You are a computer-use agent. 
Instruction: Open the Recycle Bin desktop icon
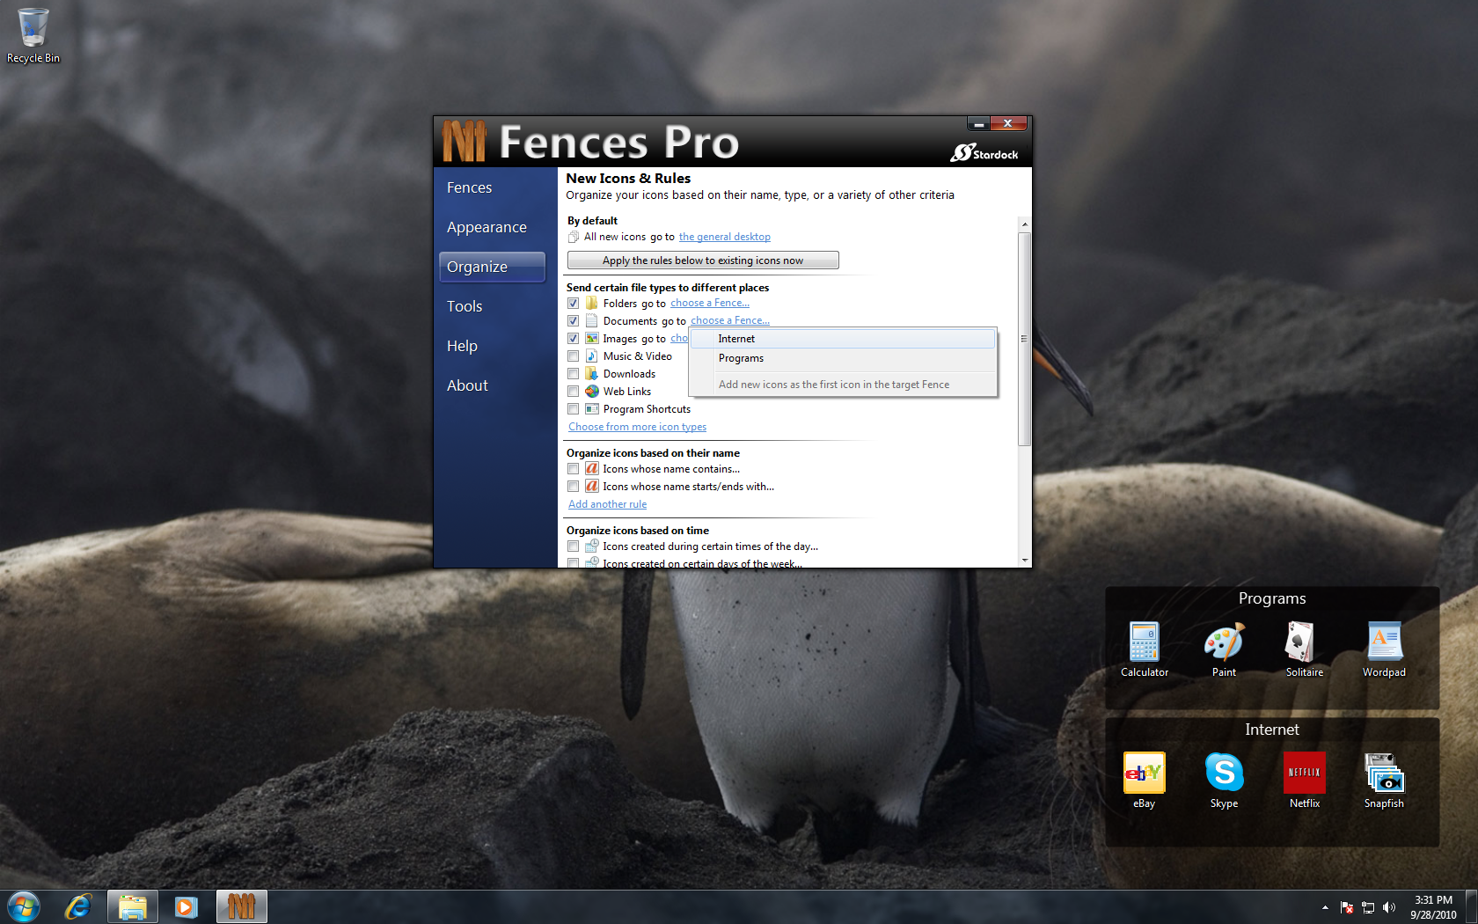(x=33, y=35)
